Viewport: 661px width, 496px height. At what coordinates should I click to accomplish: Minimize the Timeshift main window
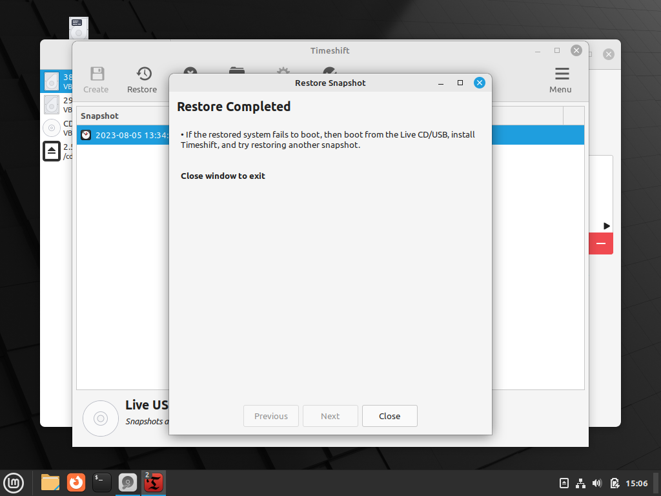click(x=538, y=51)
